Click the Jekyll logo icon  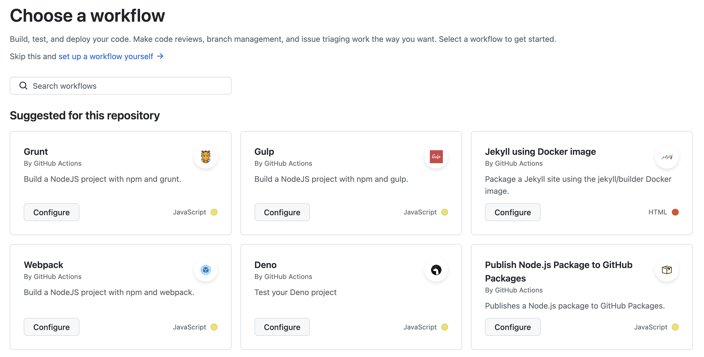[666, 157]
